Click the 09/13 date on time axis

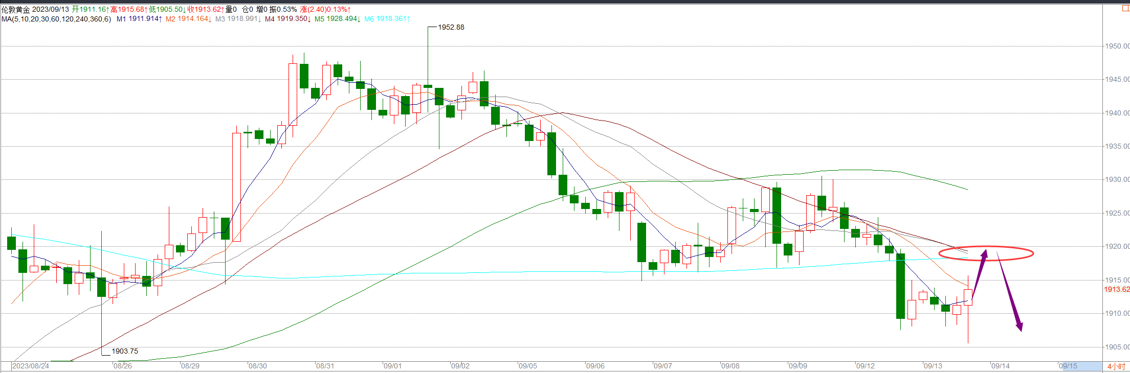tap(933, 366)
